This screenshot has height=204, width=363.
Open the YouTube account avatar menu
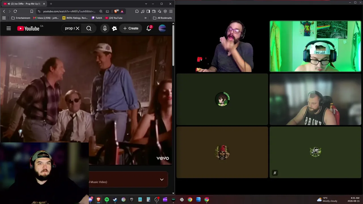[162, 28]
